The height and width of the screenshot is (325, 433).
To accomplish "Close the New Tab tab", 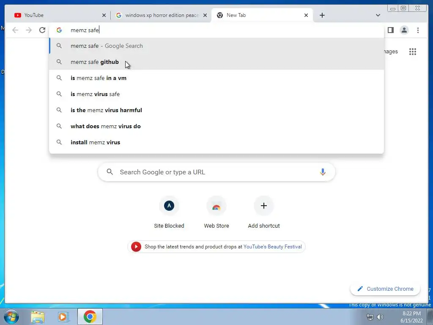I will (306, 15).
